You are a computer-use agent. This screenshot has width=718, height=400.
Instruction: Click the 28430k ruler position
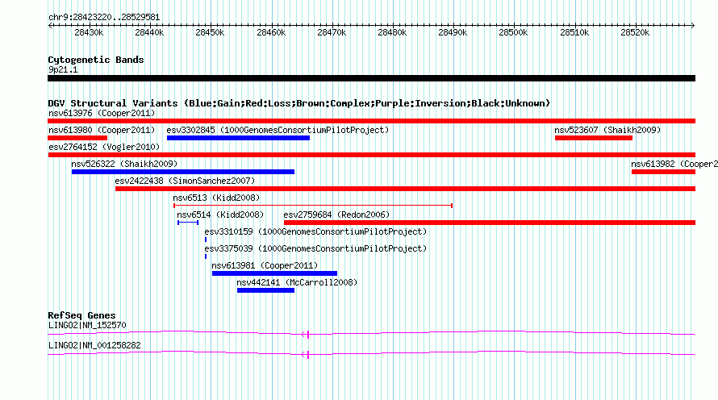click(89, 32)
